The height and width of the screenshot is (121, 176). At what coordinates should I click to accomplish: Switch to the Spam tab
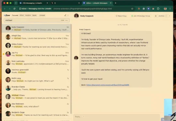(34, 15)
